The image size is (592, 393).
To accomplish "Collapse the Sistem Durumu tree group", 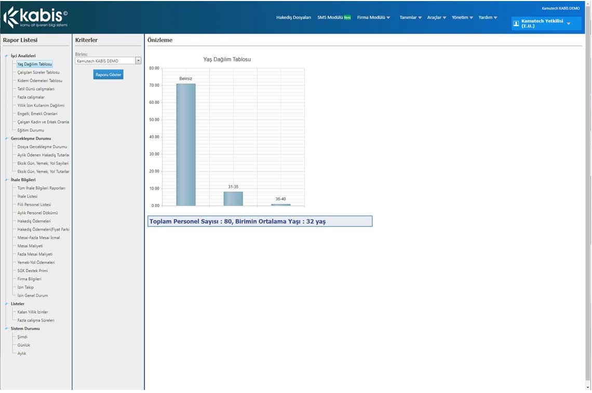I will (6, 329).
